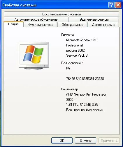Click the Microsoft Windows XP text
This screenshot has height=147, width=123.
point(82,40)
